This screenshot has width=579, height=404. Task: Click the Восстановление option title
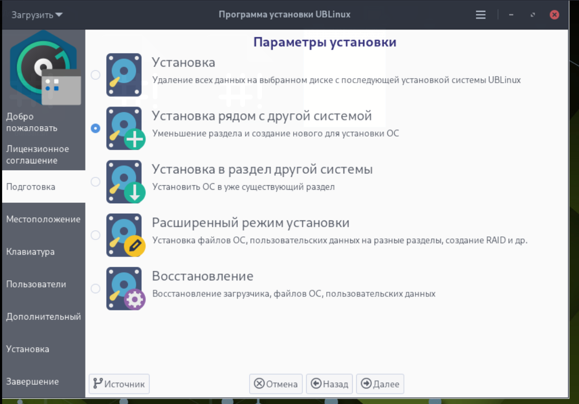click(202, 276)
